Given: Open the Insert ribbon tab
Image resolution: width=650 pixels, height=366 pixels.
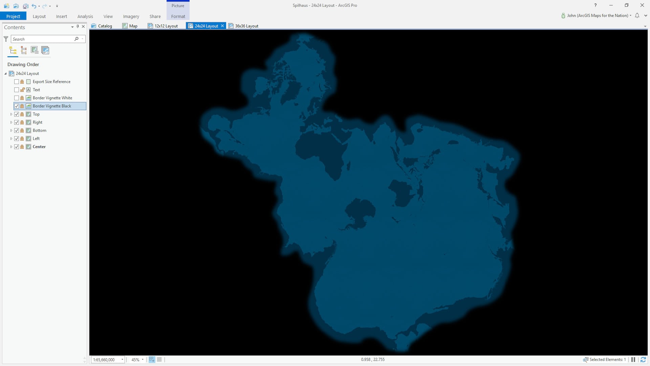Looking at the screenshot, I should pyautogui.click(x=61, y=16).
